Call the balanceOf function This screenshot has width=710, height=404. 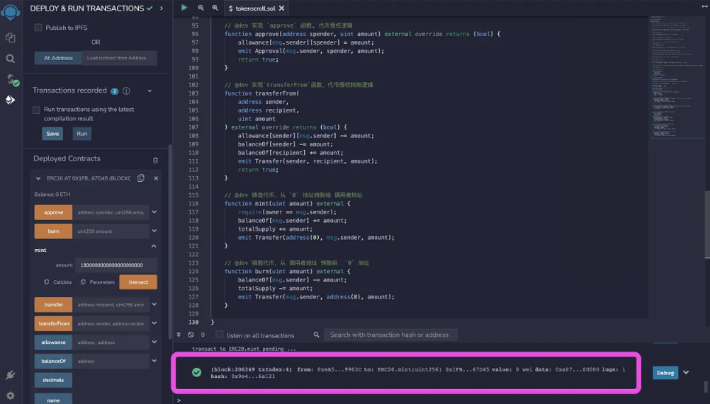pos(53,361)
